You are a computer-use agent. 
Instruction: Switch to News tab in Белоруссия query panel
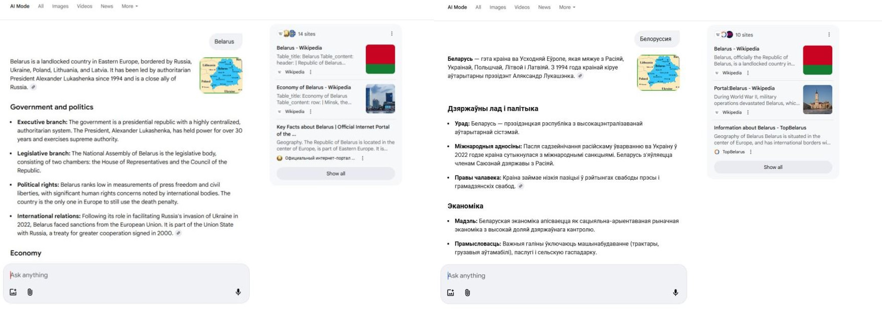point(544,7)
